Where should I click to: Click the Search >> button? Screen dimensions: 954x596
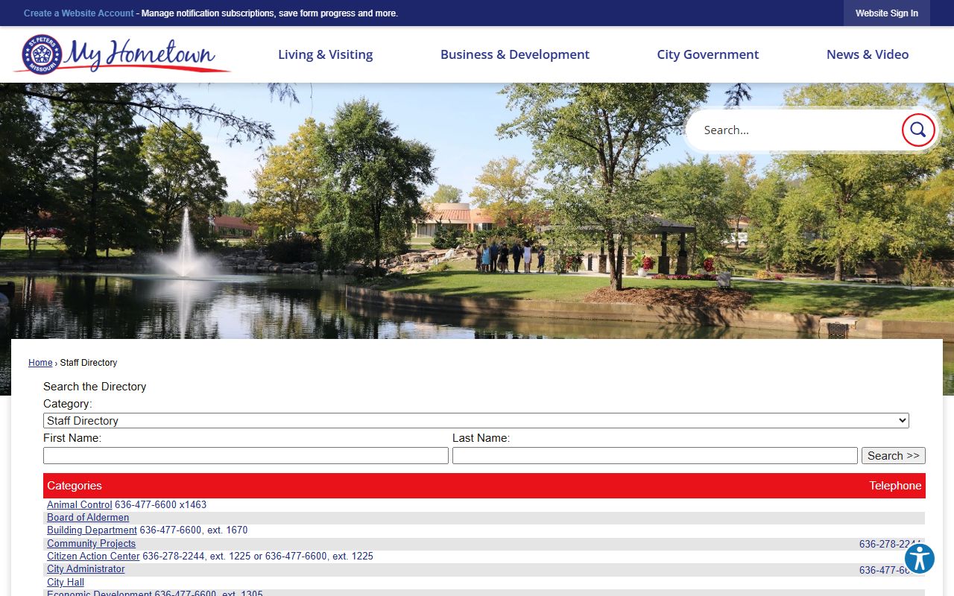pyautogui.click(x=894, y=455)
